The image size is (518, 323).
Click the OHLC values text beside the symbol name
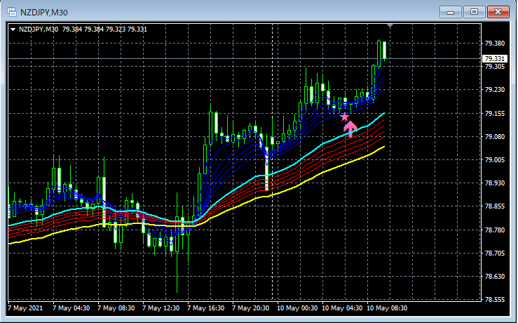pyautogui.click(x=104, y=29)
